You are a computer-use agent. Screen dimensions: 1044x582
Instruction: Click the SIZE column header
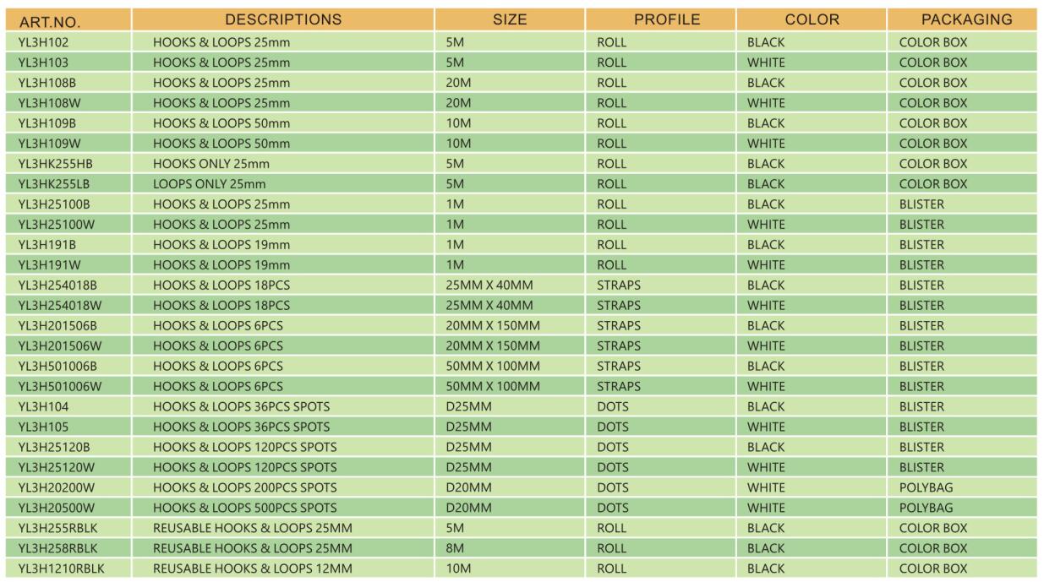point(510,19)
